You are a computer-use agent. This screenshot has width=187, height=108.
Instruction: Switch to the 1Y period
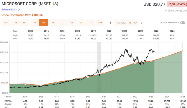click(91, 23)
